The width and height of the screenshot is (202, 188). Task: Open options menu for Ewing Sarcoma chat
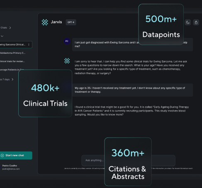(29, 45)
